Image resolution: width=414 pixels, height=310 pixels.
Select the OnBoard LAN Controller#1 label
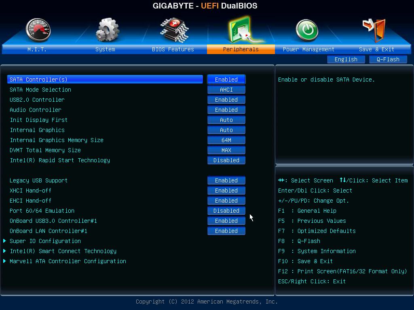(49, 231)
